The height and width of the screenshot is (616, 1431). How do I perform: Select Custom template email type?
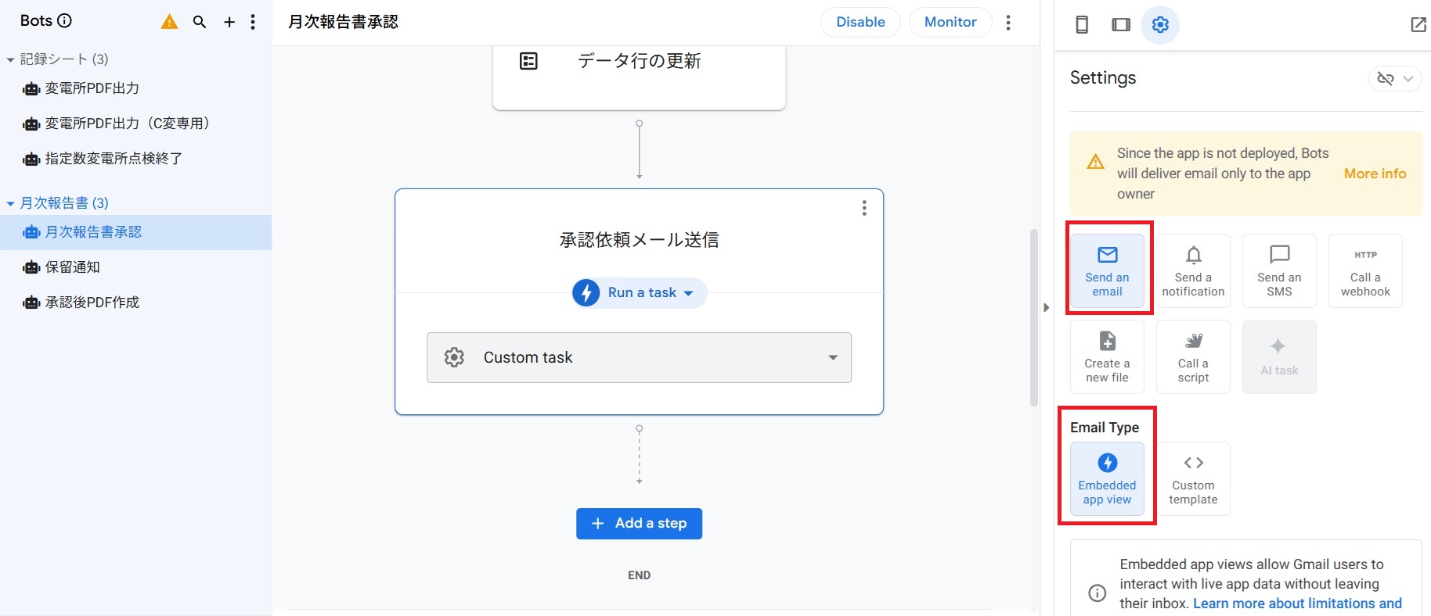(1193, 478)
